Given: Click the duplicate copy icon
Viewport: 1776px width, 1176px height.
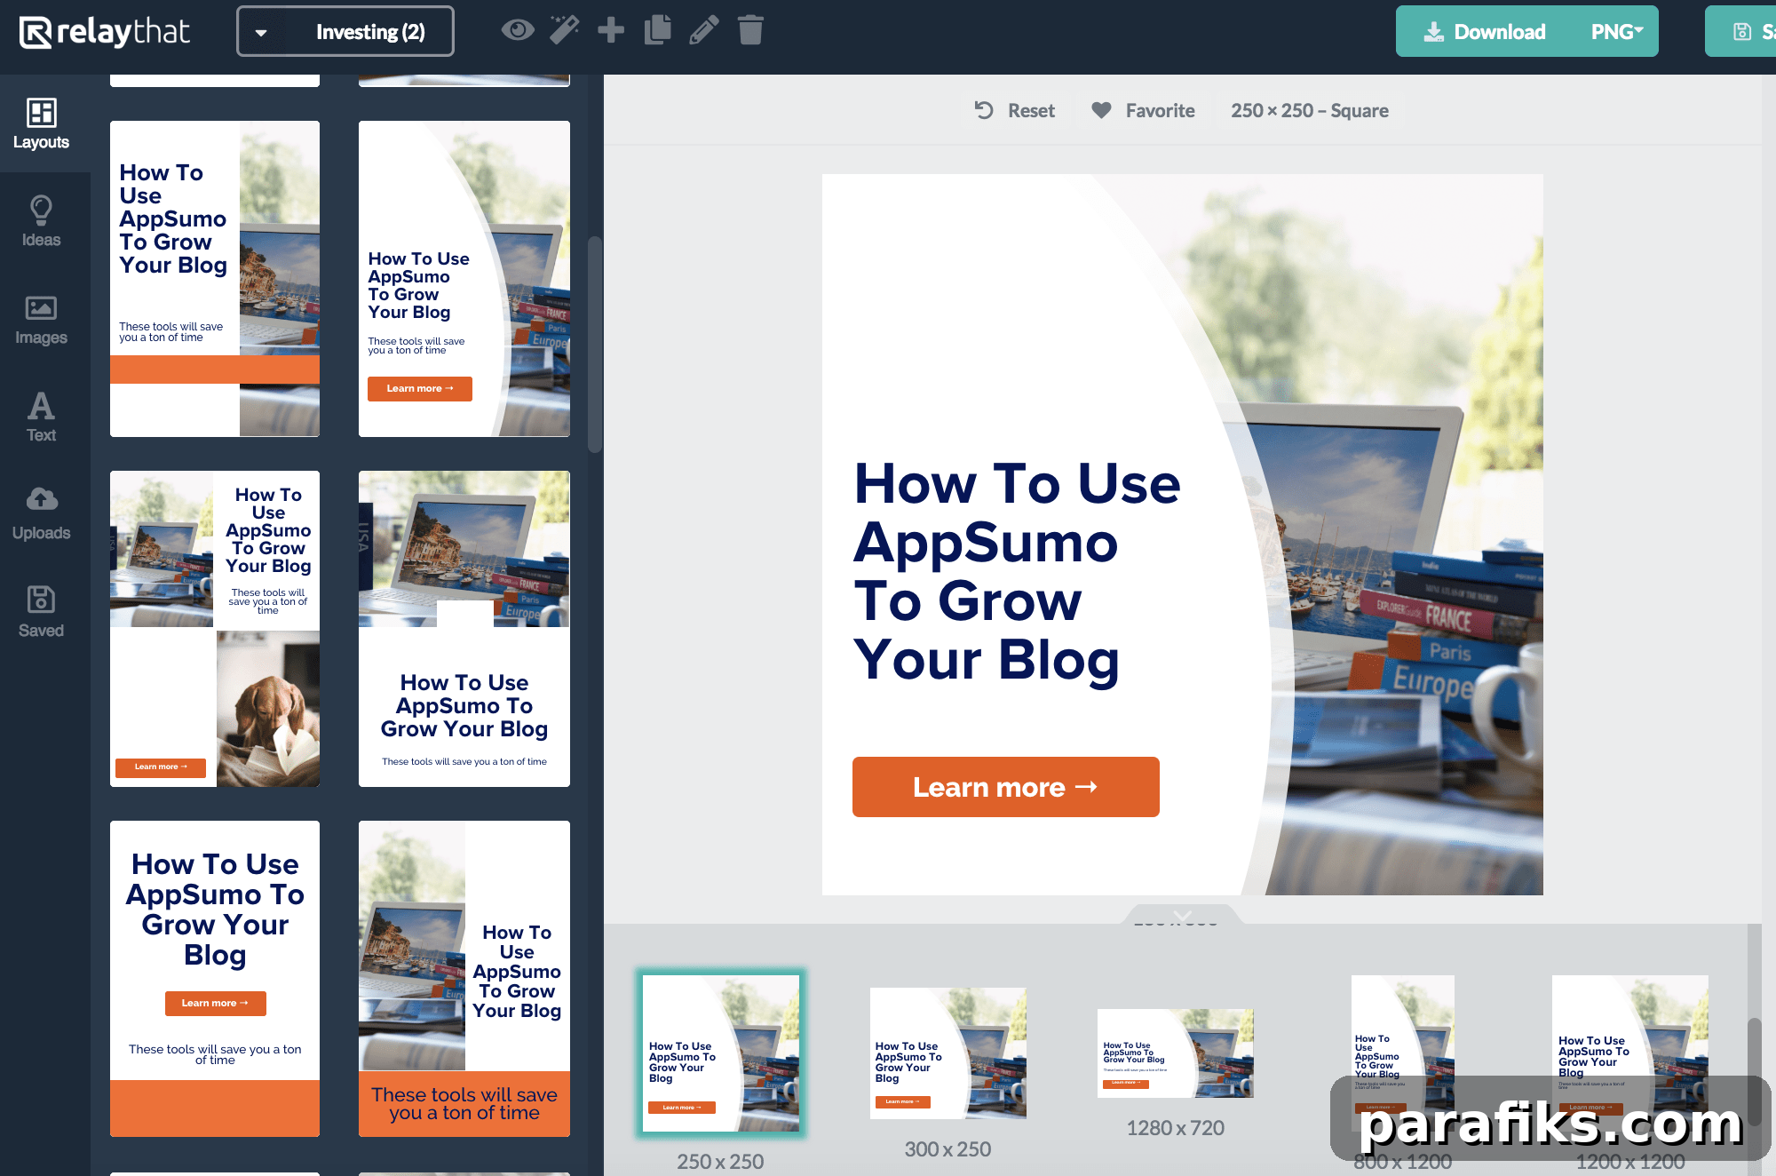Looking at the screenshot, I should pyautogui.click(x=657, y=30).
